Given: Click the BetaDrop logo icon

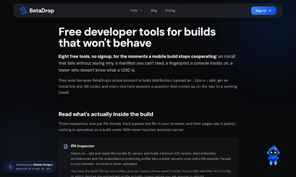Looking at the screenshot, I should click(23, 11).
